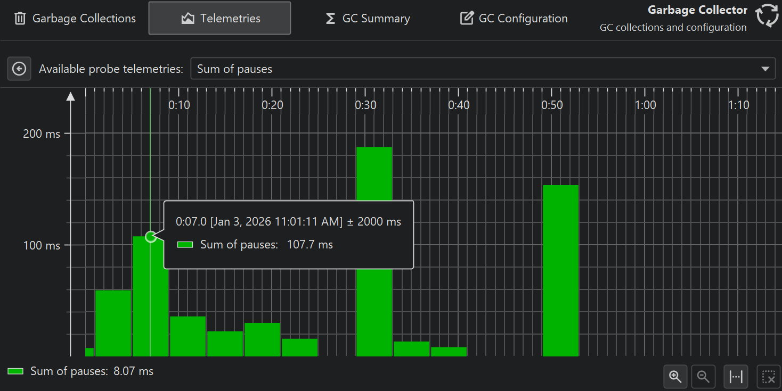The width and height of the screenshot is (782, 391).
Task: Click the fit-to-window scale icon
Action: point(736,377)
